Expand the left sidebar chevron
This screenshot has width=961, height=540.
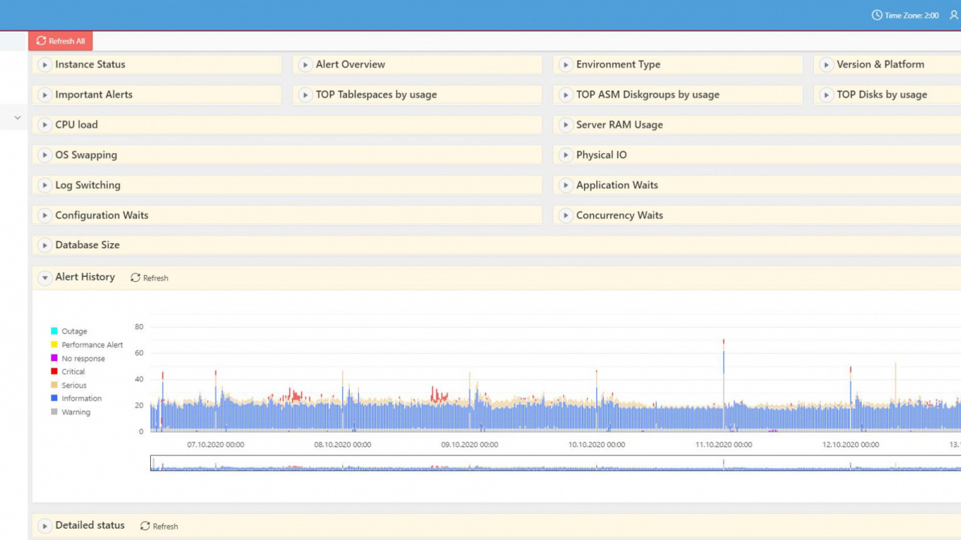[17, 118]
